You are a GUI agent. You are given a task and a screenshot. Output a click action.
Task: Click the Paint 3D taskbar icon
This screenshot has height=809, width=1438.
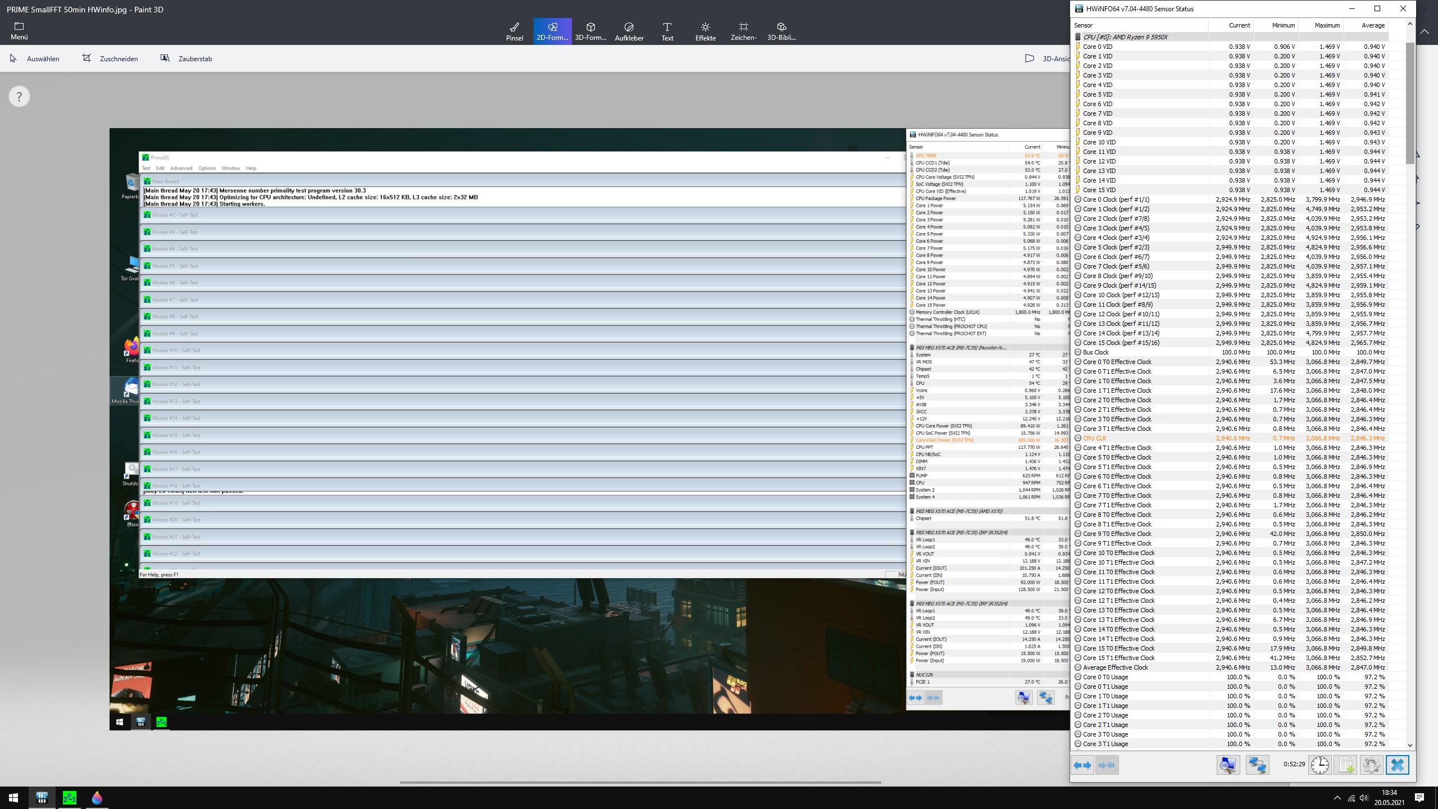[x=97, y=798]
